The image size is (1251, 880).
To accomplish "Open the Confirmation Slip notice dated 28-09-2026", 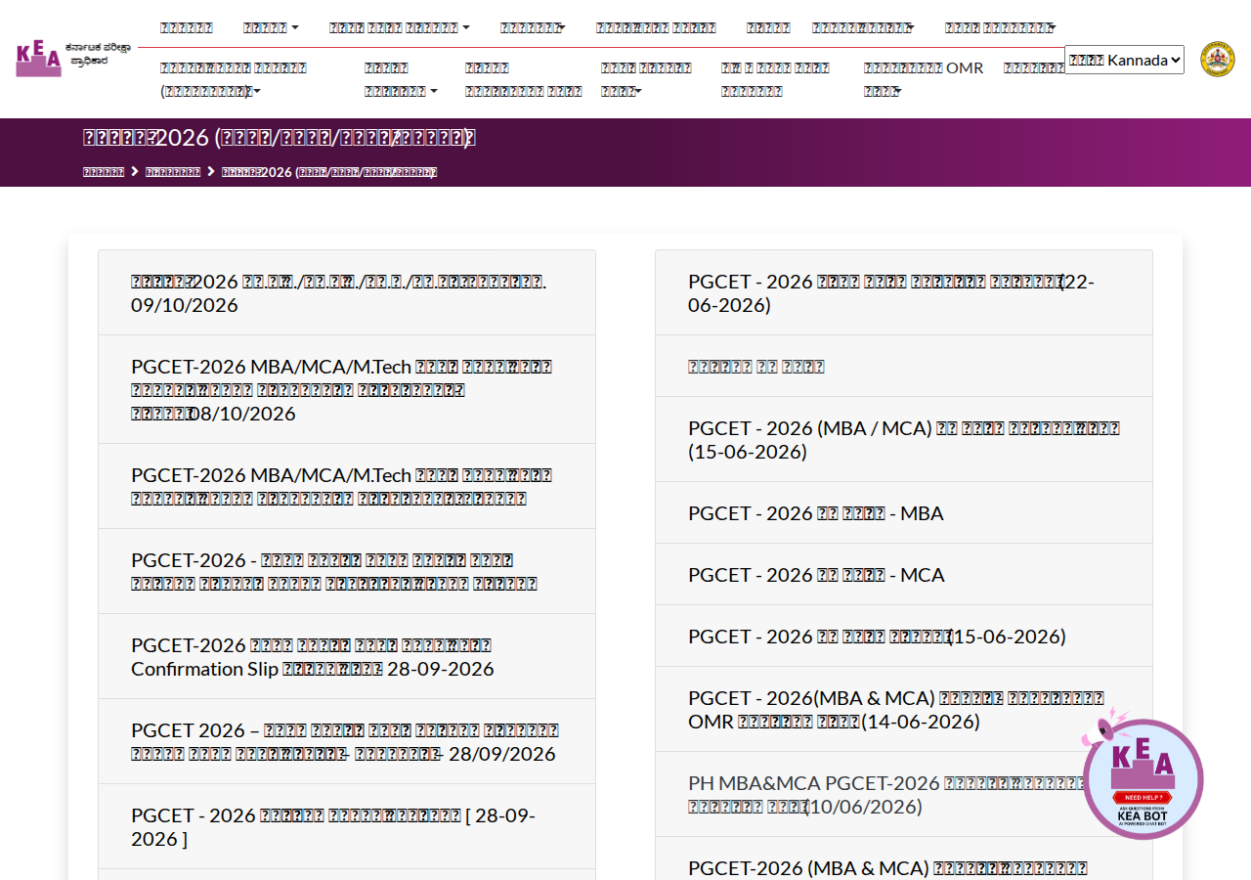I will click(x=347, y=656).
